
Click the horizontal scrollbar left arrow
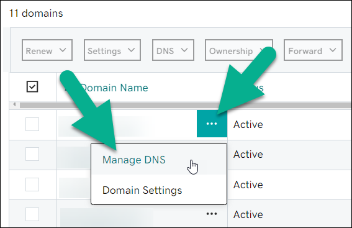(14, 104)
